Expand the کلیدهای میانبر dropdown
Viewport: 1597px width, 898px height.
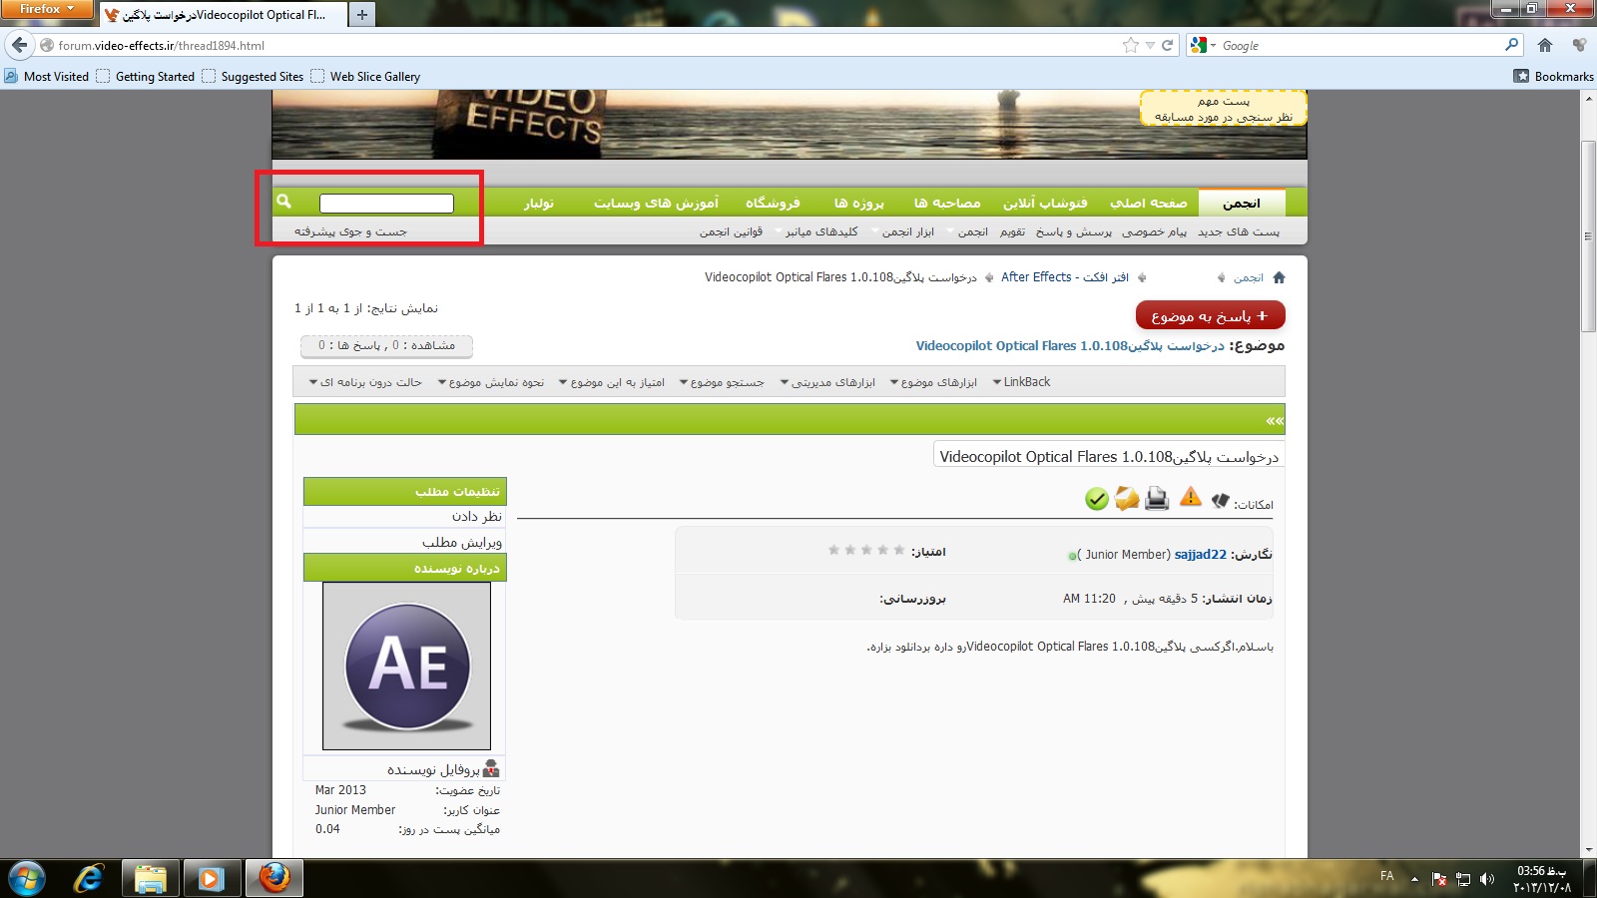click(817, 231)
